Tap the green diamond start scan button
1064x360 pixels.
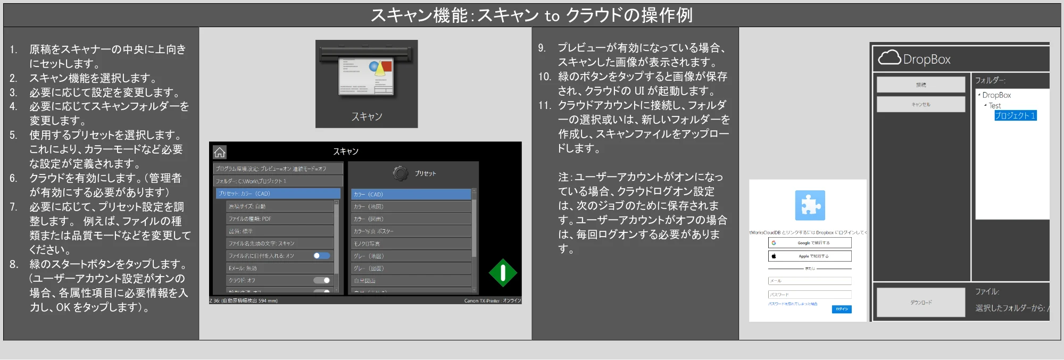pos(503,273)
